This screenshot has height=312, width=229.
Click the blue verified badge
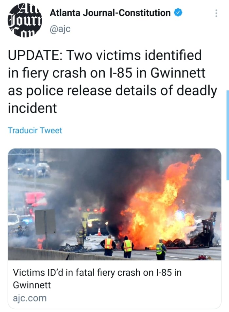[x=178, y=13]
